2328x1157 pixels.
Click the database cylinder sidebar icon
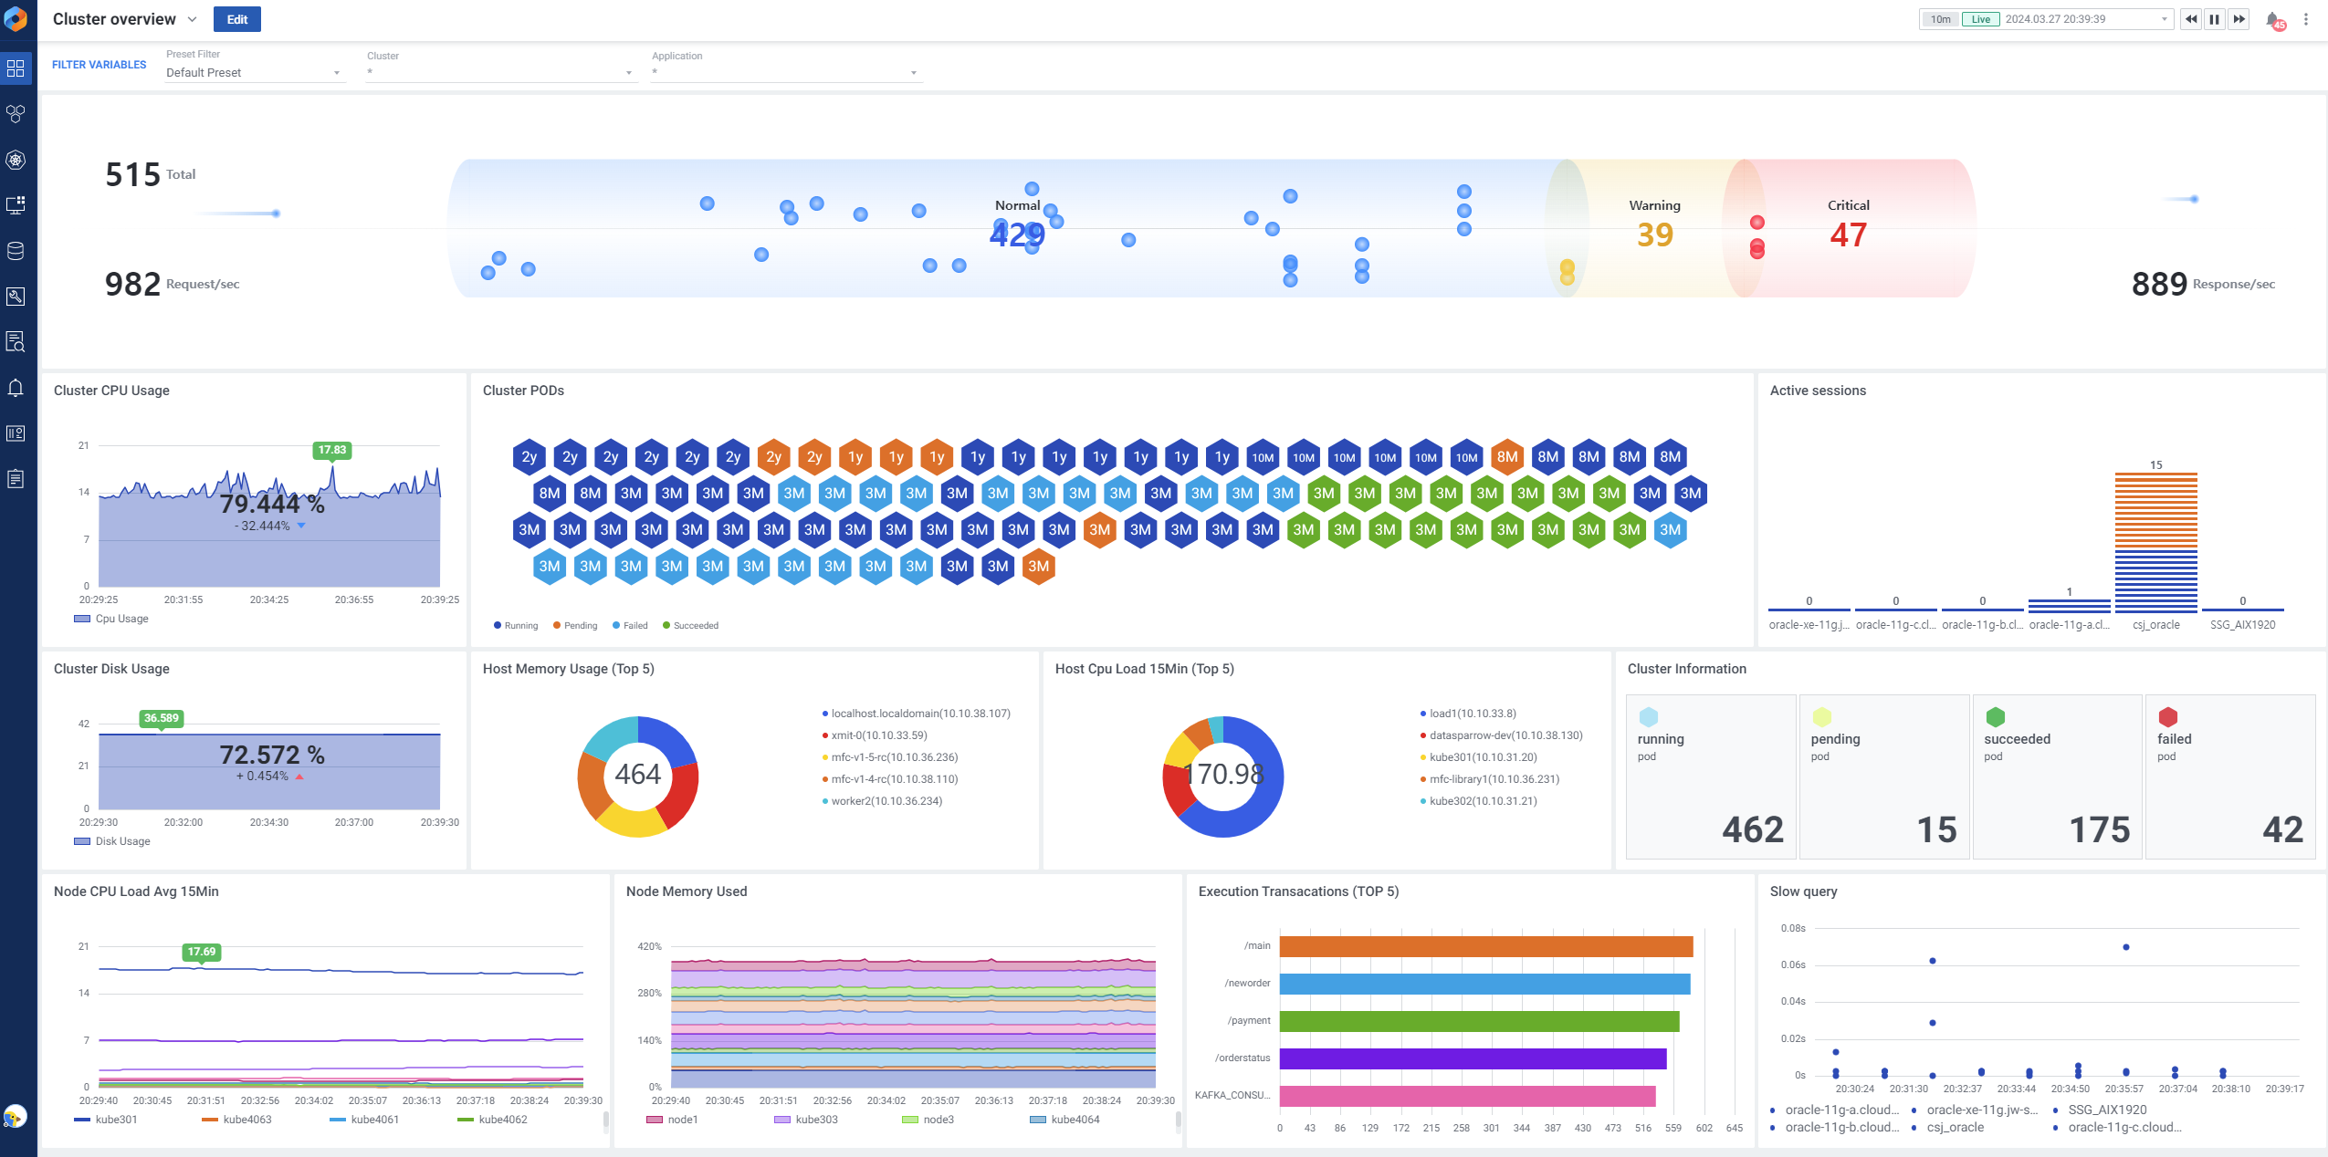pyautogui.click(x=16, y=251)
